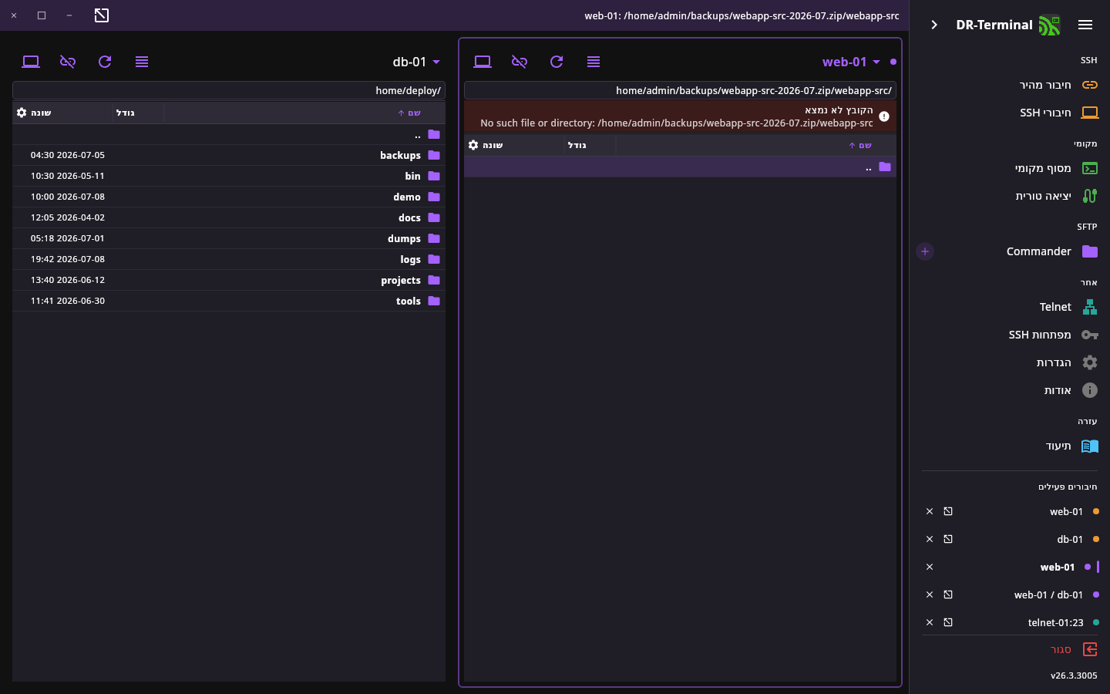This screenshot has width=1110, height=694.
Task: Open יציאה טורית serial port
Action: 1010,196
